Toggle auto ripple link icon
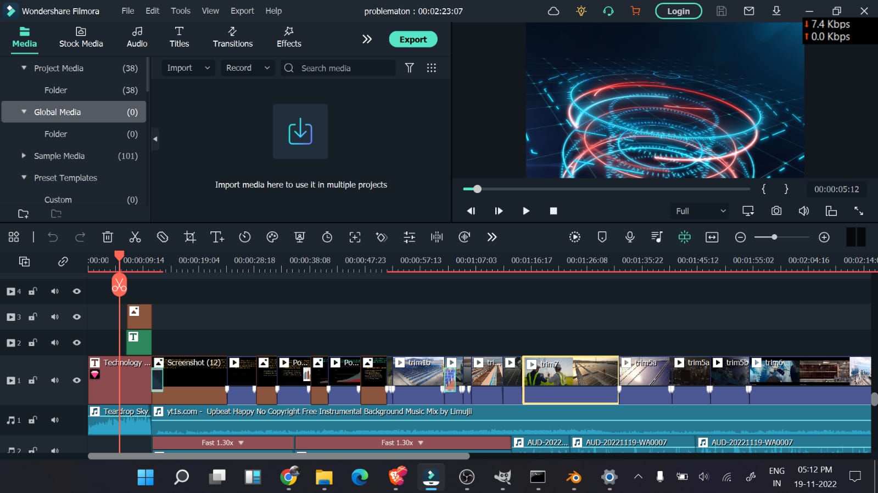The width and height of the screenshot is (878, 493). pos(63,262)
